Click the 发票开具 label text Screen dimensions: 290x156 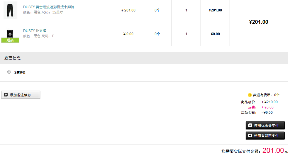[20, 72]
